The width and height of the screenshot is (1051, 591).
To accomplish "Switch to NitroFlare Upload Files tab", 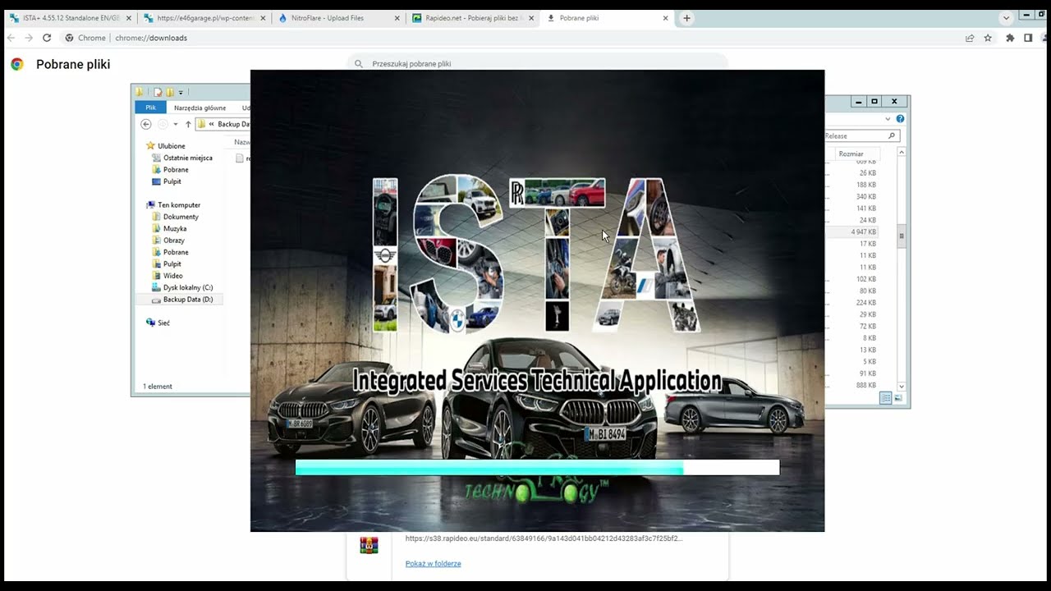I will coord(338,18).
